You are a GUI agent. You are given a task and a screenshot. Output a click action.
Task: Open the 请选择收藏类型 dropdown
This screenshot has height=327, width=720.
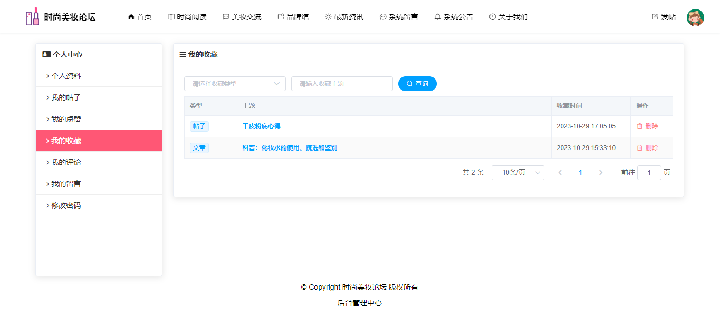(235, 84)
